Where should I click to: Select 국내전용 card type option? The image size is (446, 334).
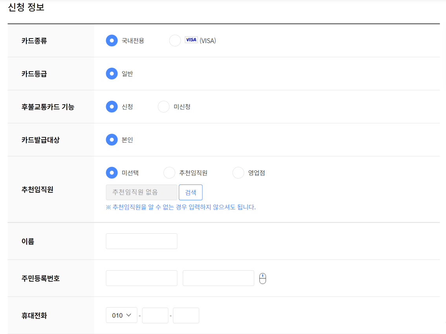pyautogui.click(x=111, y=40)
